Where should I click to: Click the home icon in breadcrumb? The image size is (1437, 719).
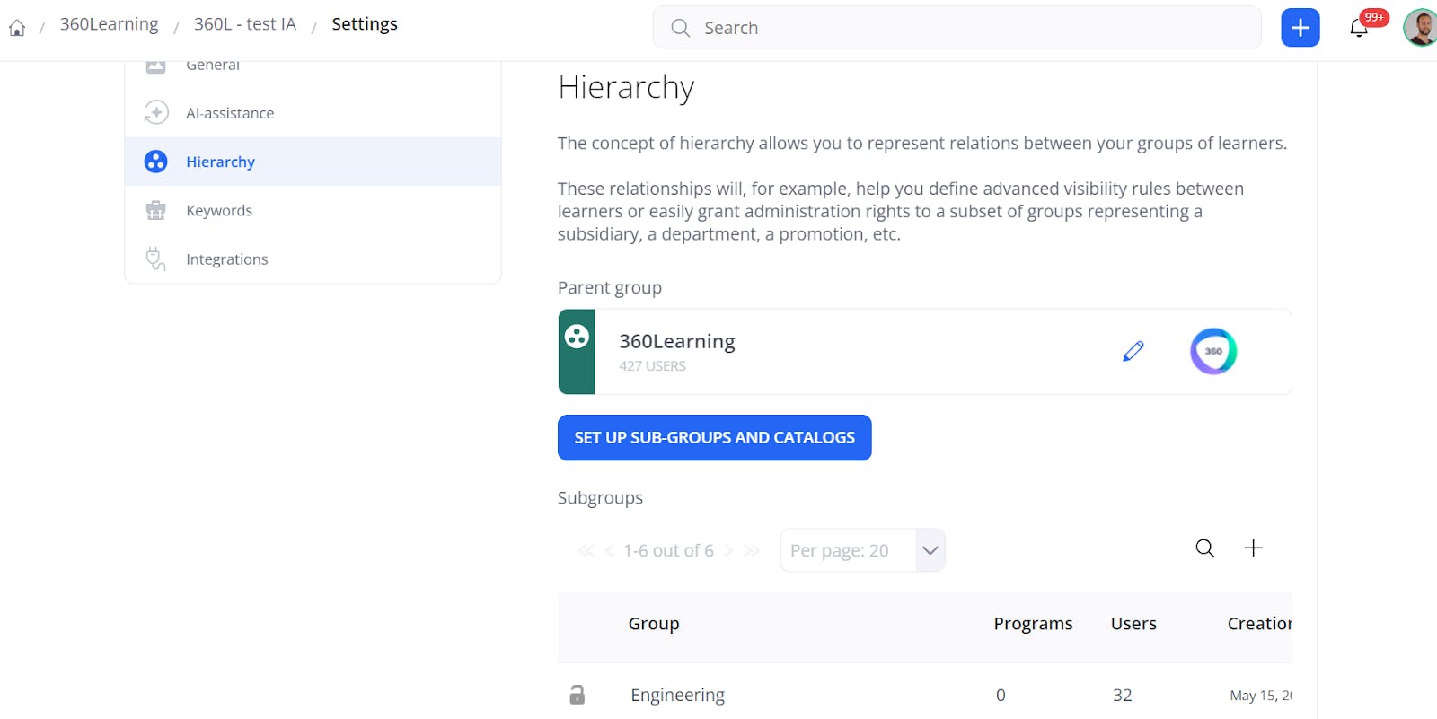click(x=17, y=28)
